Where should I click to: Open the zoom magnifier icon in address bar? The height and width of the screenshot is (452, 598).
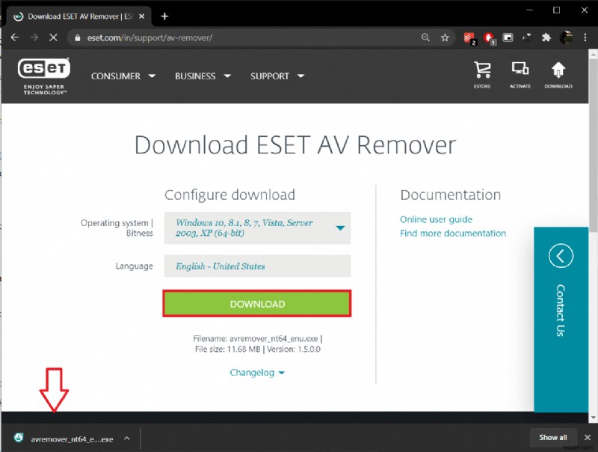point(426,37)
